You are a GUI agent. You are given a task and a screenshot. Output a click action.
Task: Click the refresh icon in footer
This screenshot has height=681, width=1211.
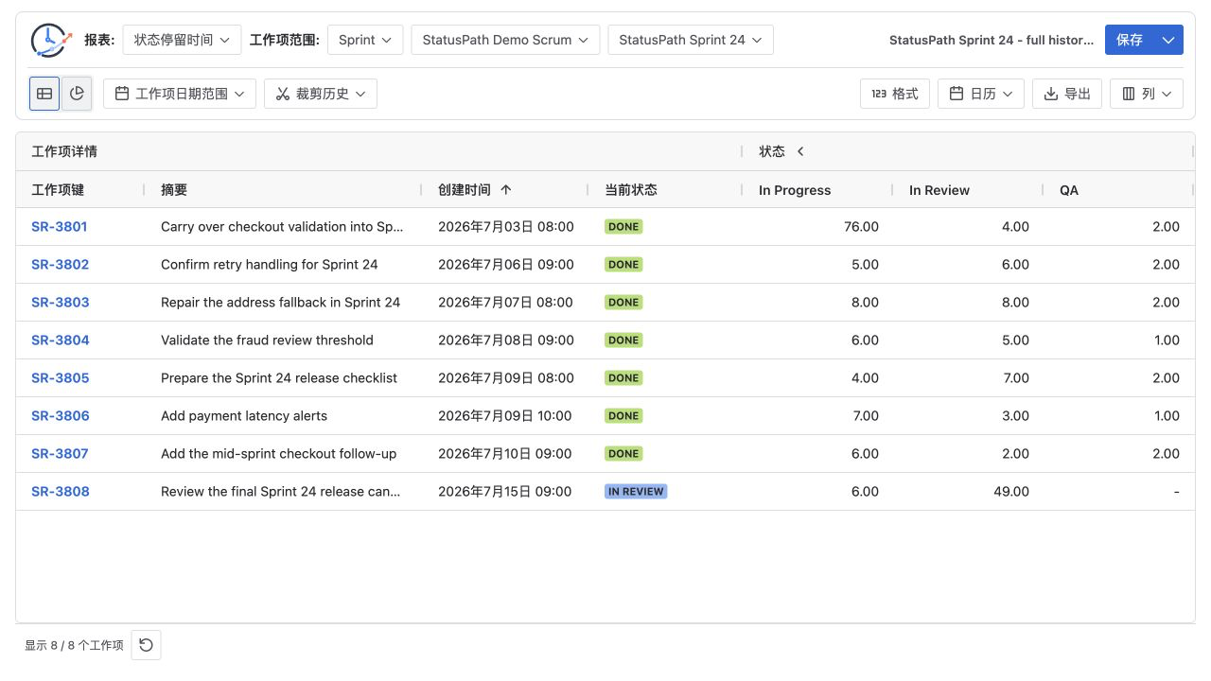pos(146,645)
